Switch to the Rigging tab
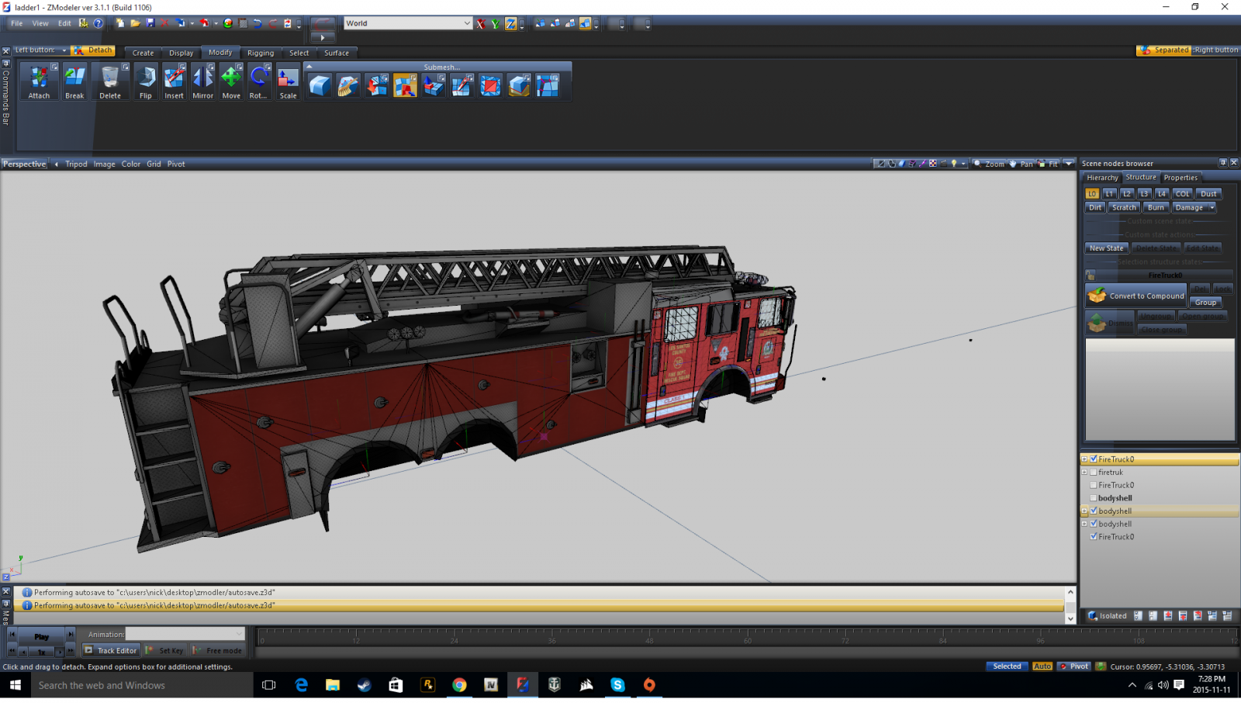 [x=261, y=53]
